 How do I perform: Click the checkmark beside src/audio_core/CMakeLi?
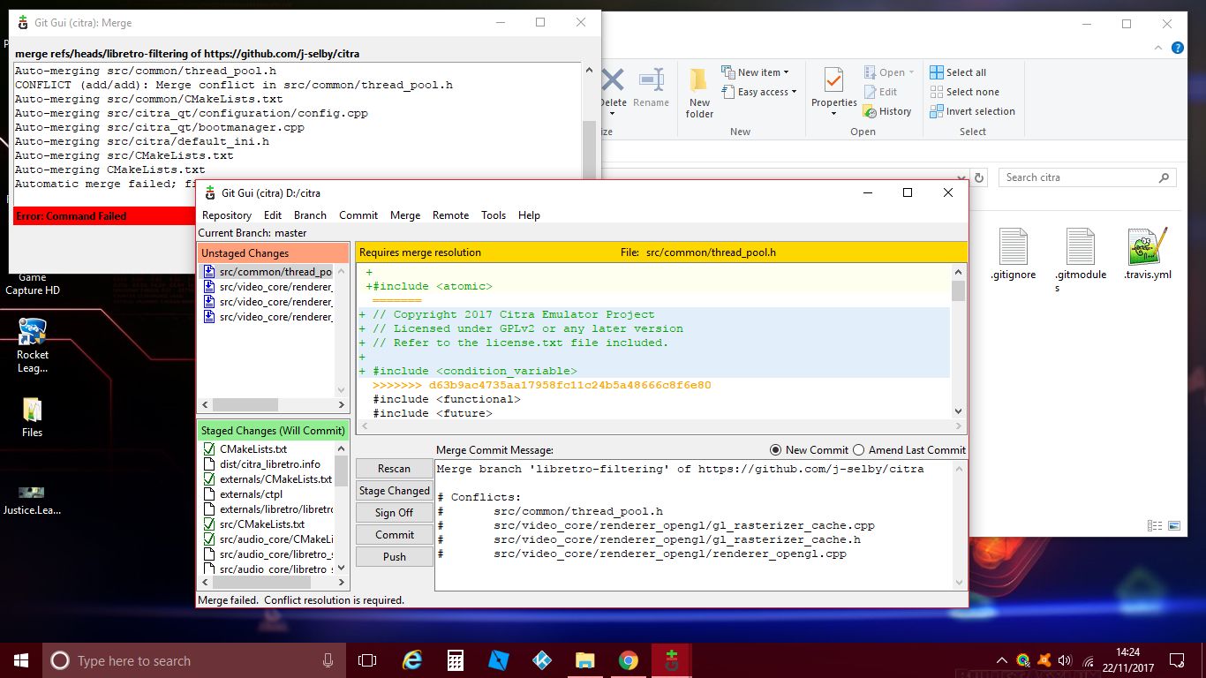pos(209,539)
